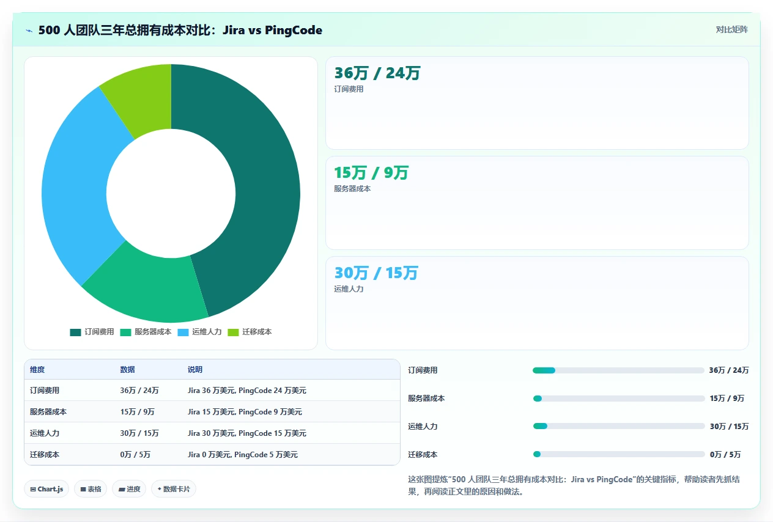The width and height of the screenshot is (773, 522).
Task: Click the 订阅费用 row name in table
Action: coord(45,390)
